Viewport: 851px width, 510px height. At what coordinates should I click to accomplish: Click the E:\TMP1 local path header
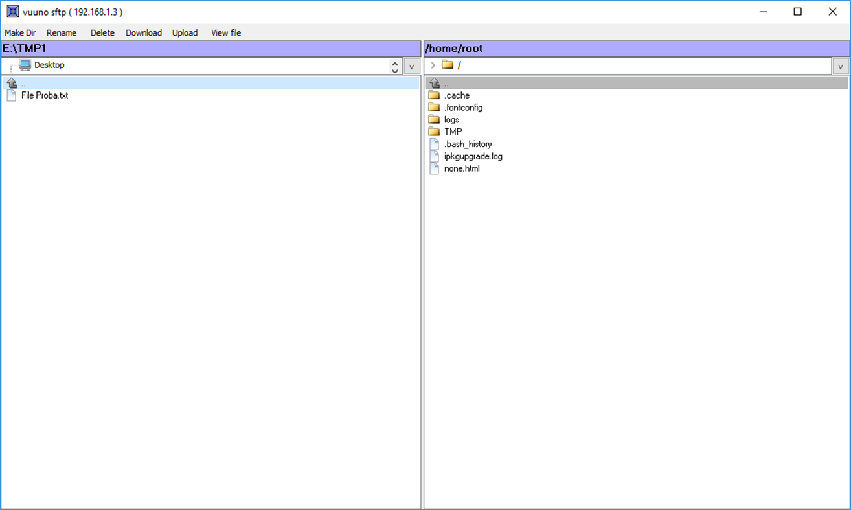[210, 49]
